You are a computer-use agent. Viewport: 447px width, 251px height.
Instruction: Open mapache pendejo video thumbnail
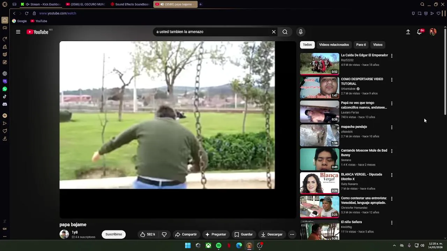[x=320, y=135]
